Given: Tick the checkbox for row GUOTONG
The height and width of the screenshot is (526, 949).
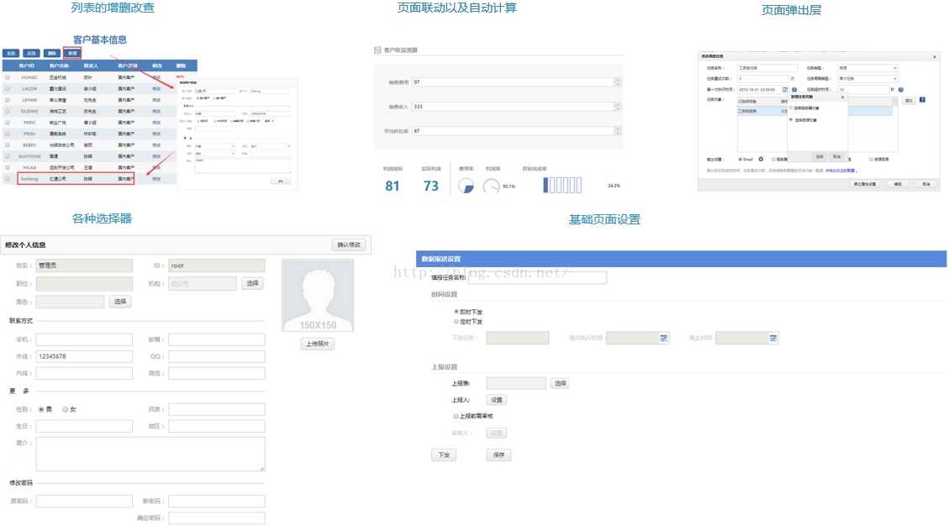Looking at the screenshot, I should click(x=8, y=156).
